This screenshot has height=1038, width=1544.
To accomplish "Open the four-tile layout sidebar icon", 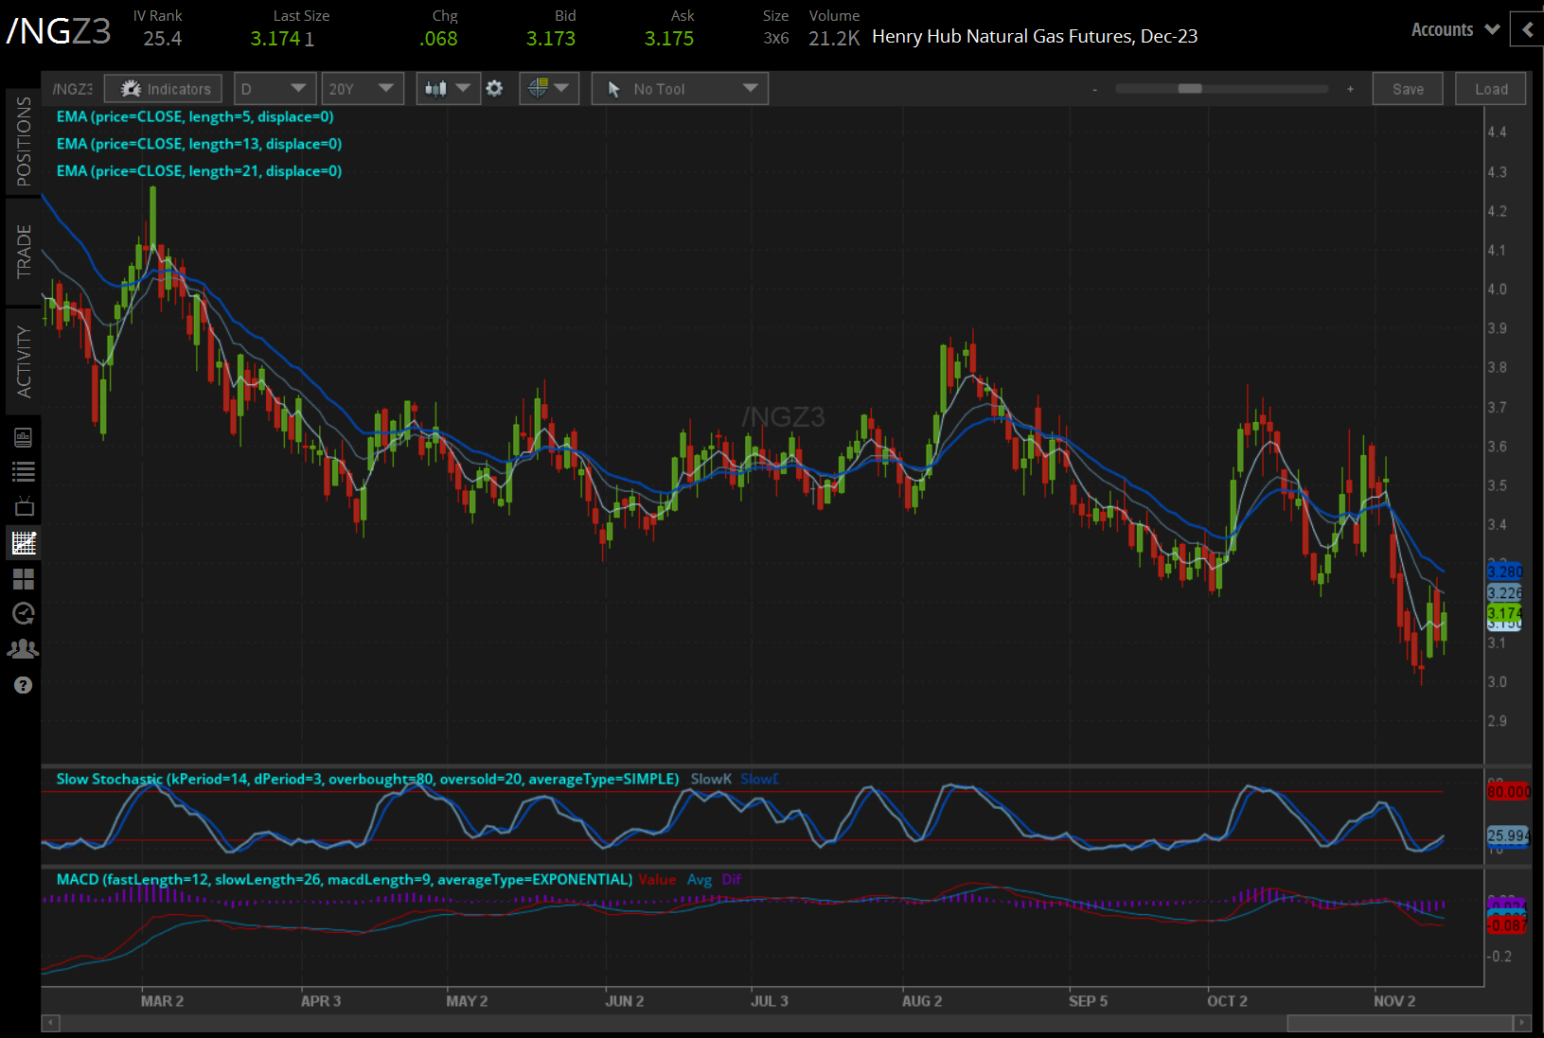I will (x=24, y=578).
